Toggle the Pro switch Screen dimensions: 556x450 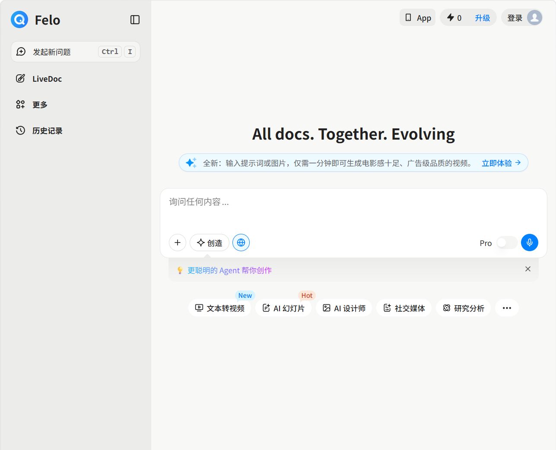pos(507,243)
